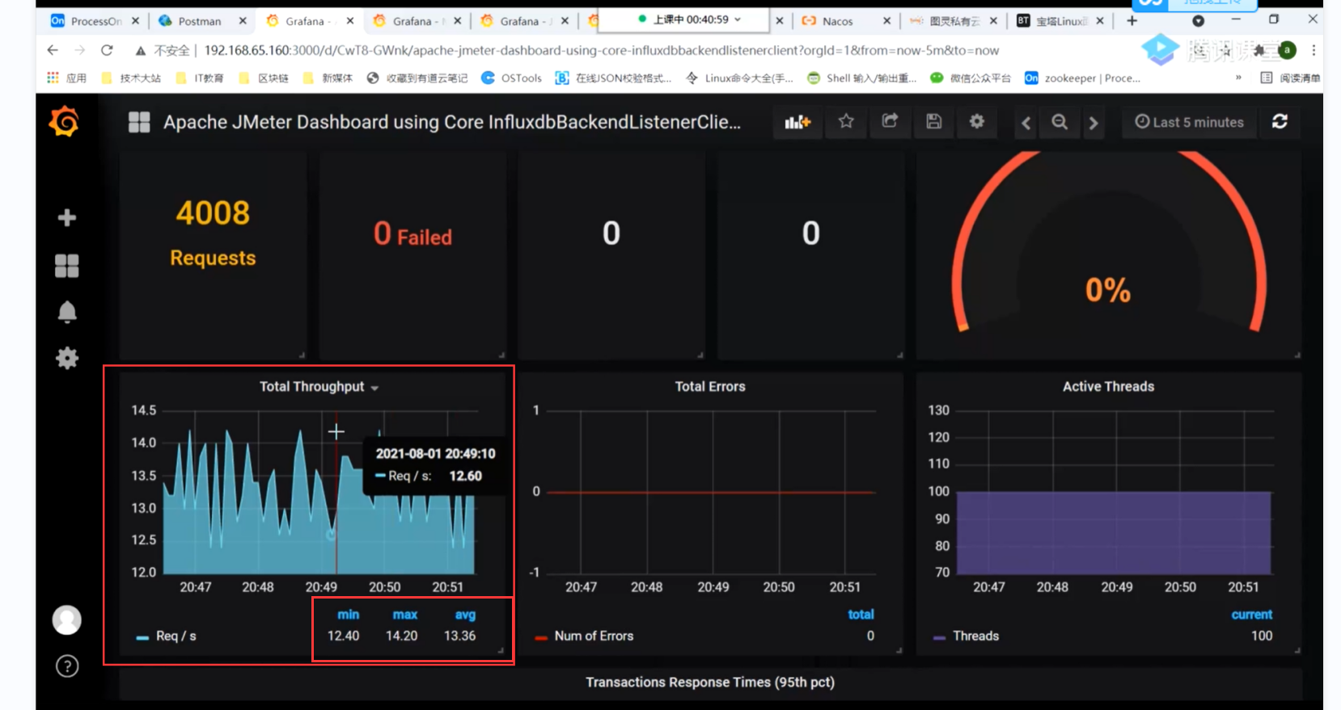1341x710 pixels.
Task: Open the 应用 apps bookmark
Action: pos(66,78)
